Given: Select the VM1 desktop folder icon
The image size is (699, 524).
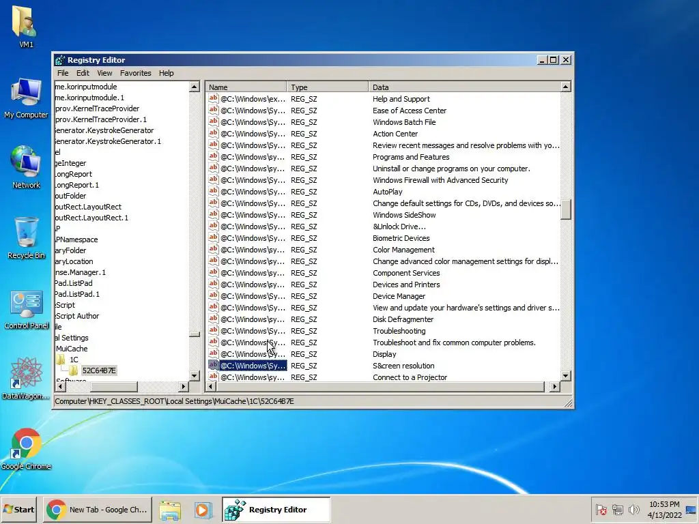Looking at the screenshot, I should (25, 22).
